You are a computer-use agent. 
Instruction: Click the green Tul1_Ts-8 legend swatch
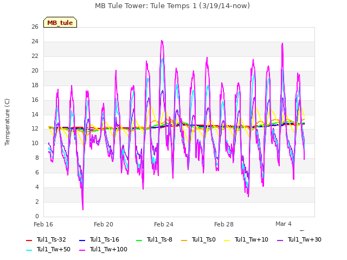(139, 240)
